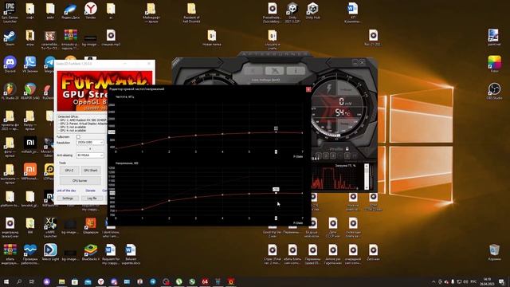The height and width of the screenshot is (287, 510).
Task: Open the Yandex browser taskbar icon
Action: pyautogui.click(x=101, y=281)
